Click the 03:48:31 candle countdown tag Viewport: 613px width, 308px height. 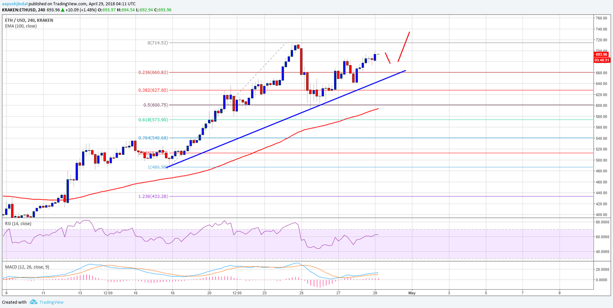601,60
